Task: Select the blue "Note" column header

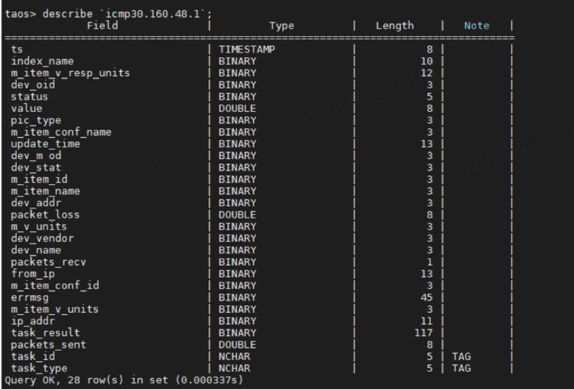Action: [477, 25]
